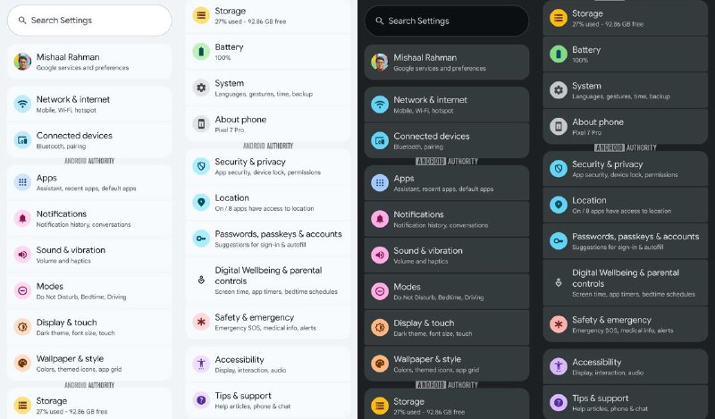The width and height of the screenshot is (715, 419).
Task: Click the light-theme Network & internet Wi-Fi icon
Action: (x=22, y=104)
